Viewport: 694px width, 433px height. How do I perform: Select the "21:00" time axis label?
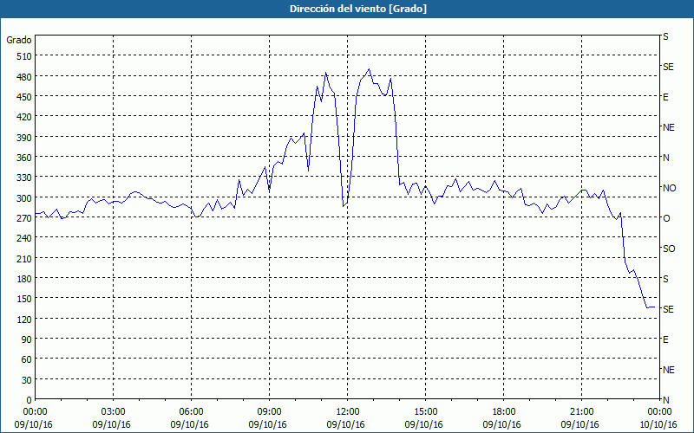click(x=581, y=411)
